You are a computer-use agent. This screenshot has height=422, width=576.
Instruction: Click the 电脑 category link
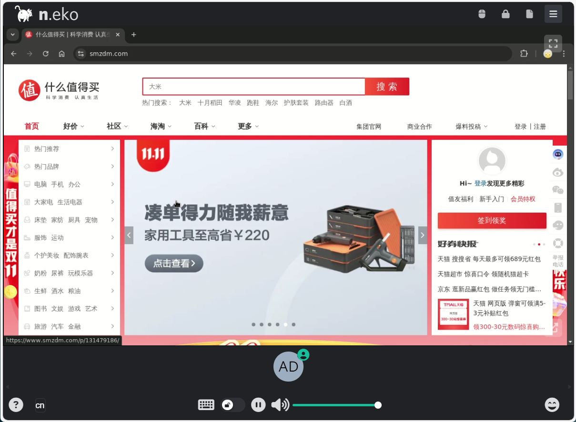(x=40, y=185)
